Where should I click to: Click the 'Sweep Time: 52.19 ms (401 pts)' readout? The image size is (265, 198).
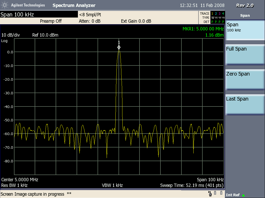coord(192,185)
